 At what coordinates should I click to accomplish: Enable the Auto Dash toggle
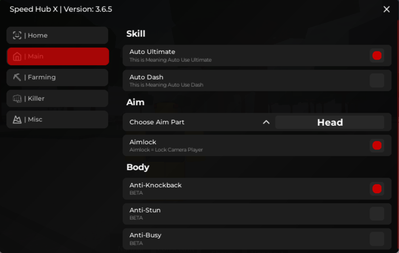tap(377, 80)
